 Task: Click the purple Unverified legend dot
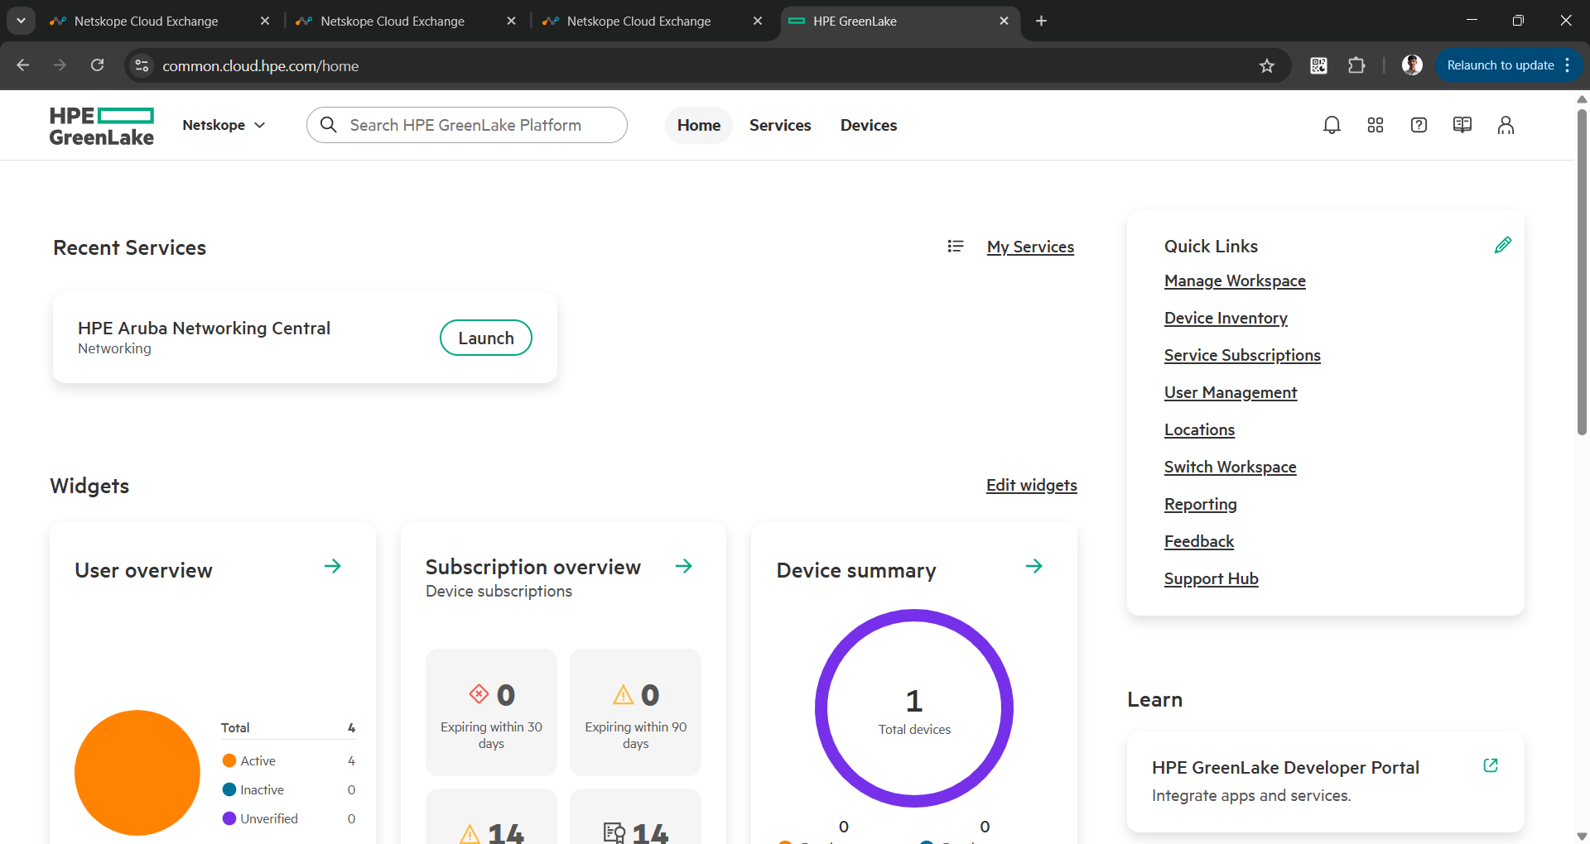tap(229, 818)
